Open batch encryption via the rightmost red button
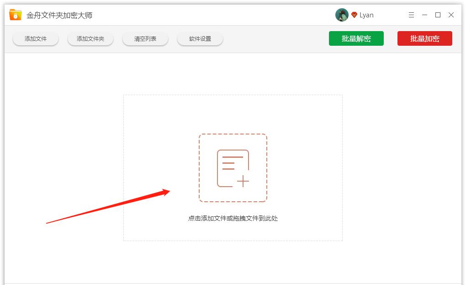The image size is (466, 285). coord(424,38)
